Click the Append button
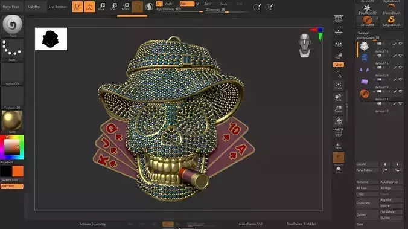Image resolution: width=408 pixels, height=229 pixels. click(391, 200)
